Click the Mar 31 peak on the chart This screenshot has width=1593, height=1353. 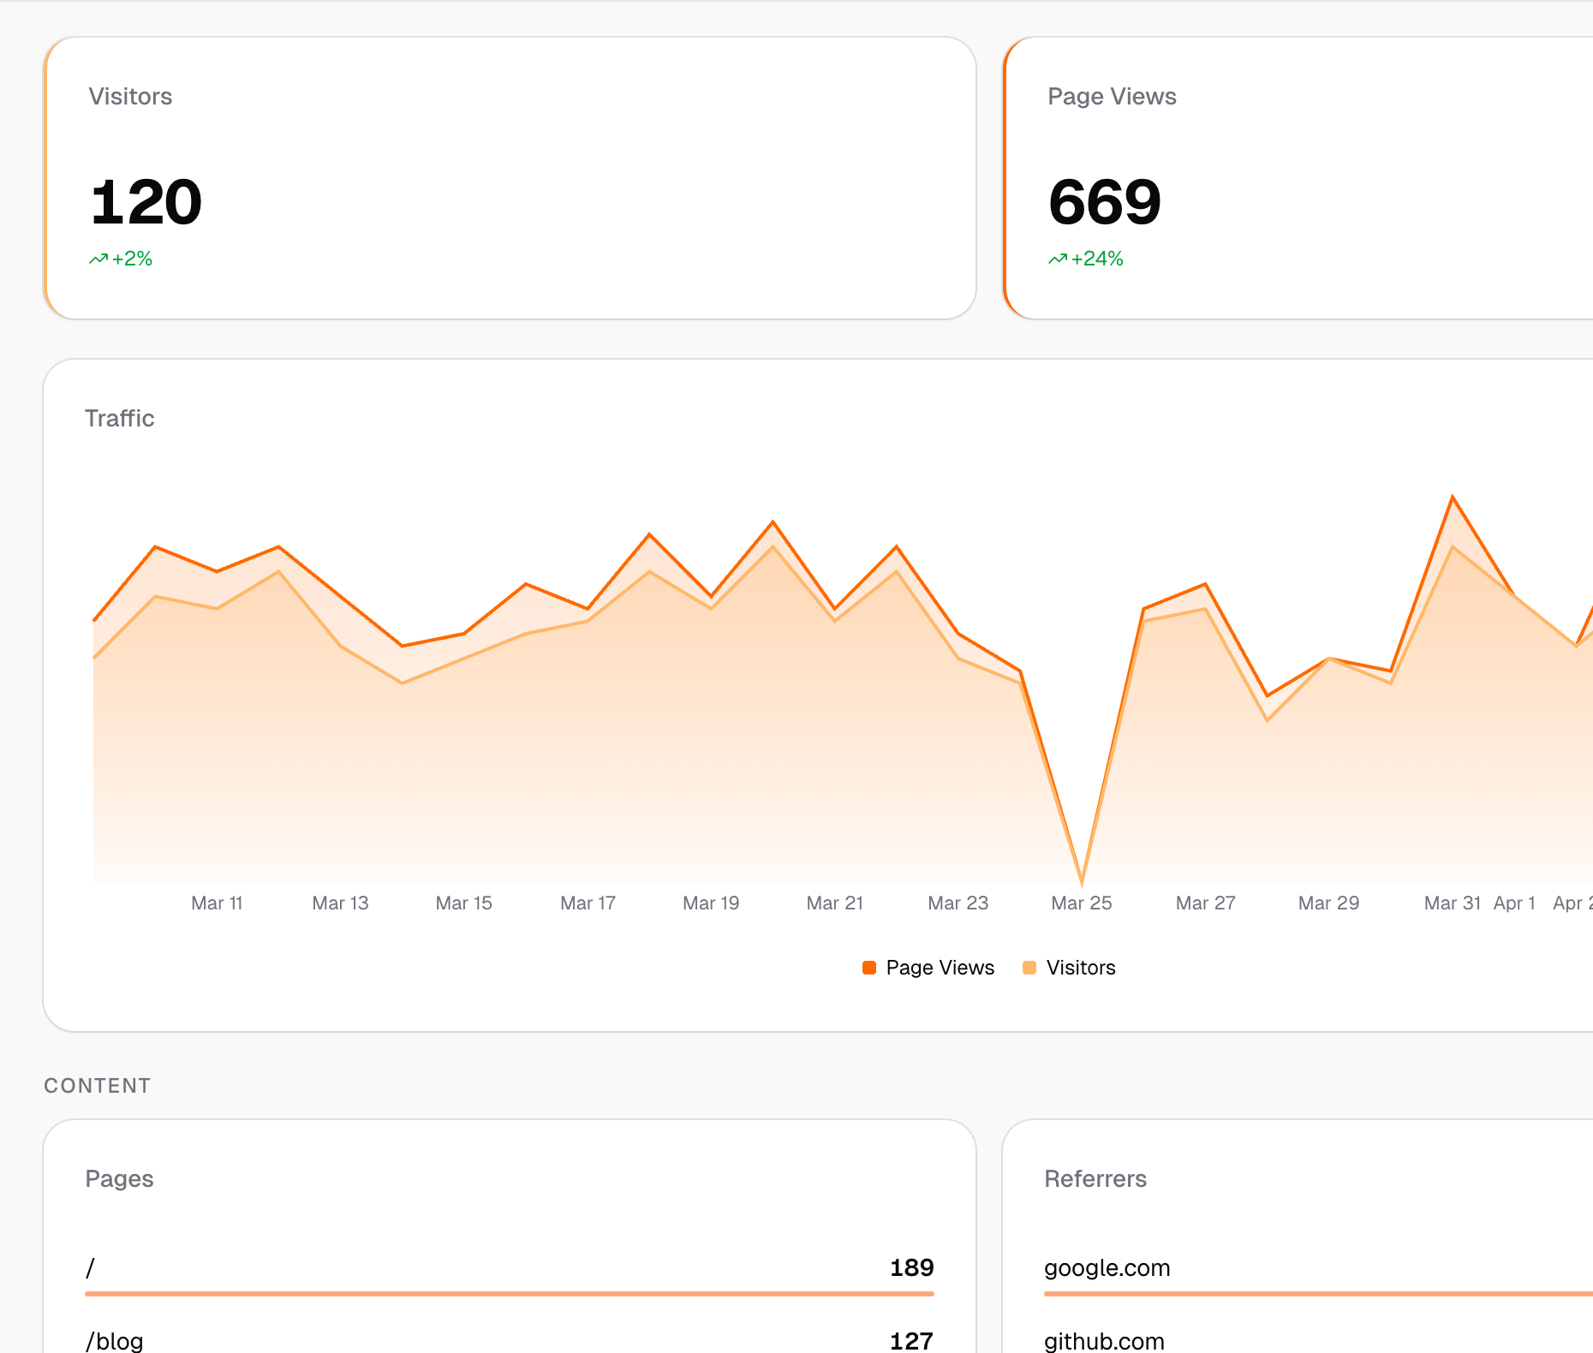(1453, 498)
